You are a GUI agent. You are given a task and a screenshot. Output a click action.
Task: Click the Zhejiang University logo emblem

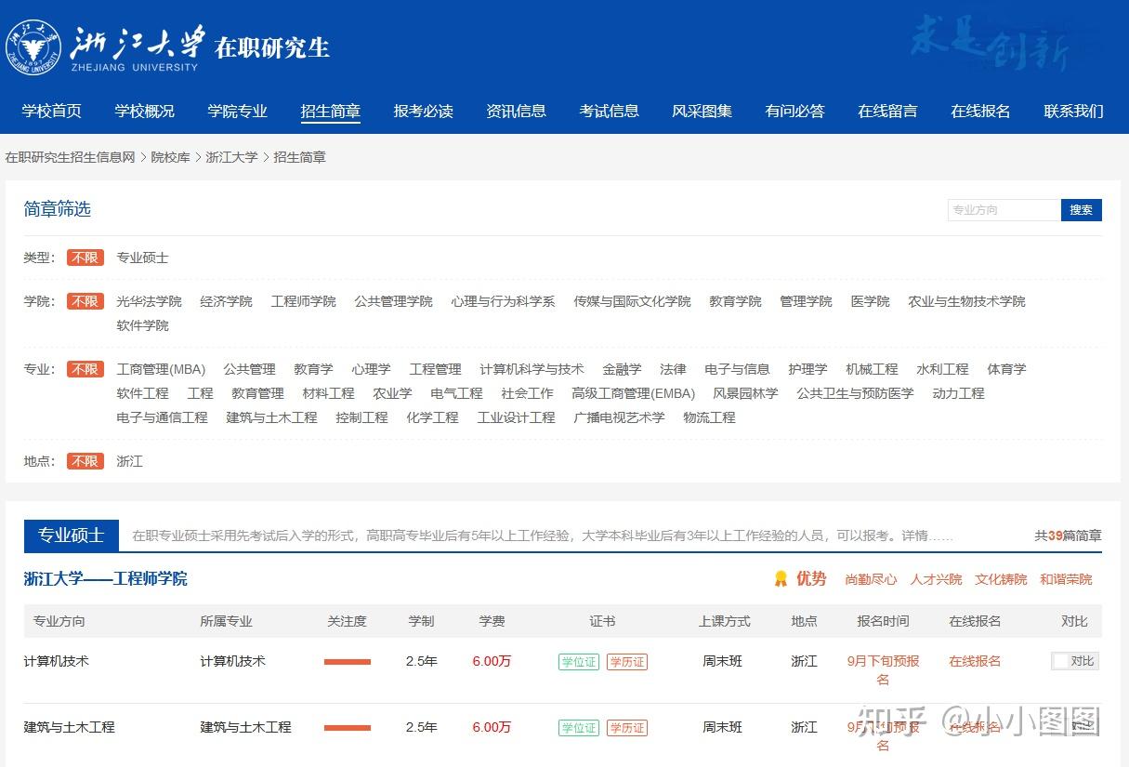[x=33, y=46]
